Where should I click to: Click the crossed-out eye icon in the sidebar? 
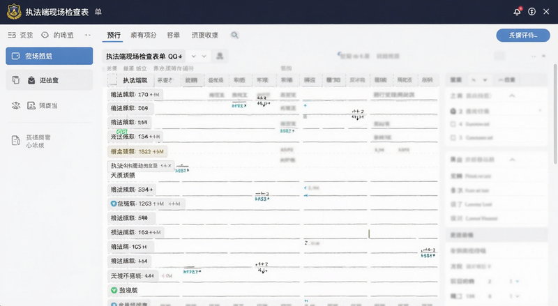point(16,105)
